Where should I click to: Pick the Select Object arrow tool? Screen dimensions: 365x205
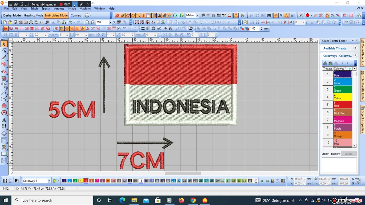[4, 44]
